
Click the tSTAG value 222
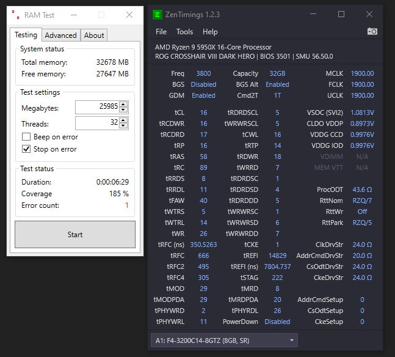coord(277,278)
